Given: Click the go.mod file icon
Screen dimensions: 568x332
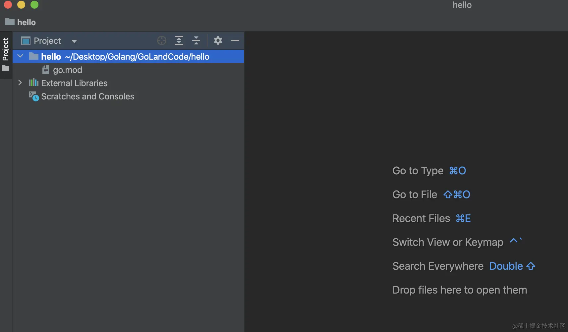Looking at the screenshot, I should click(45, 70).
